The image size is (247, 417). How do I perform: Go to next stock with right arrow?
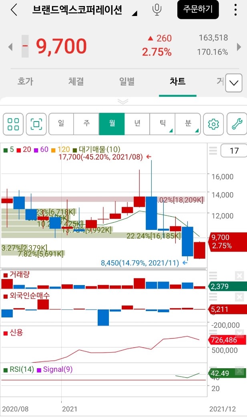pos(239,47)
